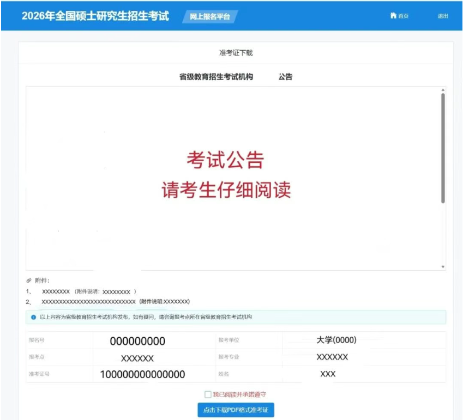Click the 报名号 value 000000000
The width and height of the screenshot is (463, 420).
click(x=137, y=342)
